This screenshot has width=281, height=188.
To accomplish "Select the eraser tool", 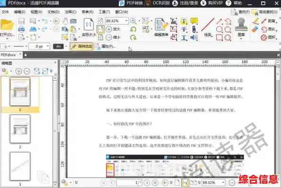I will tap(255, 29).
